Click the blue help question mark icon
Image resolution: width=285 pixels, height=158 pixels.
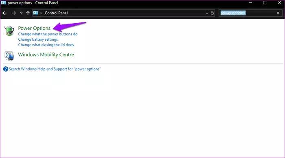(6, 69)
